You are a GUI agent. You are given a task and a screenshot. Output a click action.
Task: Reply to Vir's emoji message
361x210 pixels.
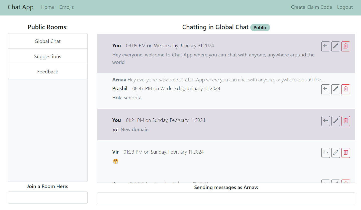click(x=325, y=153)
